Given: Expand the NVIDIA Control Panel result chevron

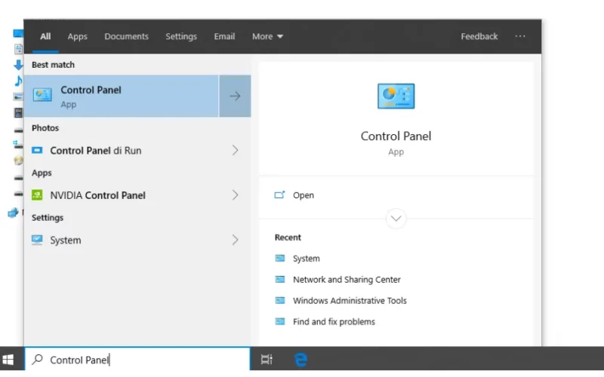Looking at the screenshot, I should click(x=235, y=195).
